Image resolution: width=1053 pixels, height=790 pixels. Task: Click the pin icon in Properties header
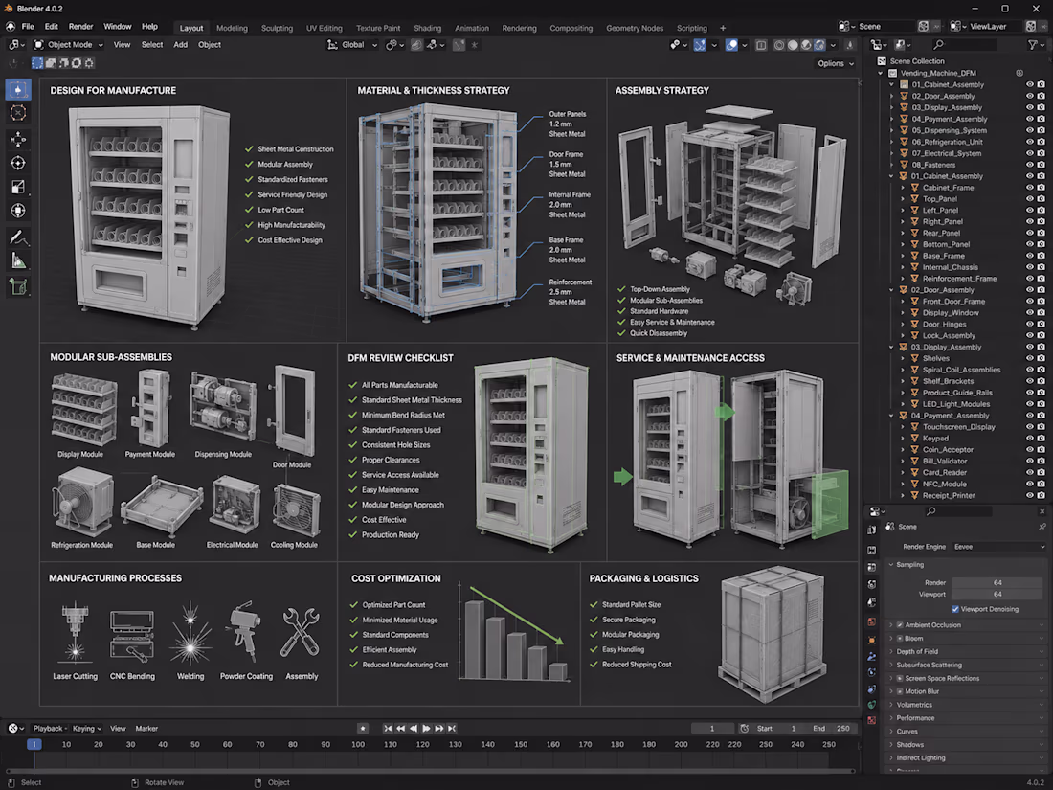coord(1042,527)
